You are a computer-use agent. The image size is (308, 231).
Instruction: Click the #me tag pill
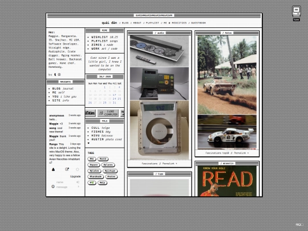tap(92, 159)
